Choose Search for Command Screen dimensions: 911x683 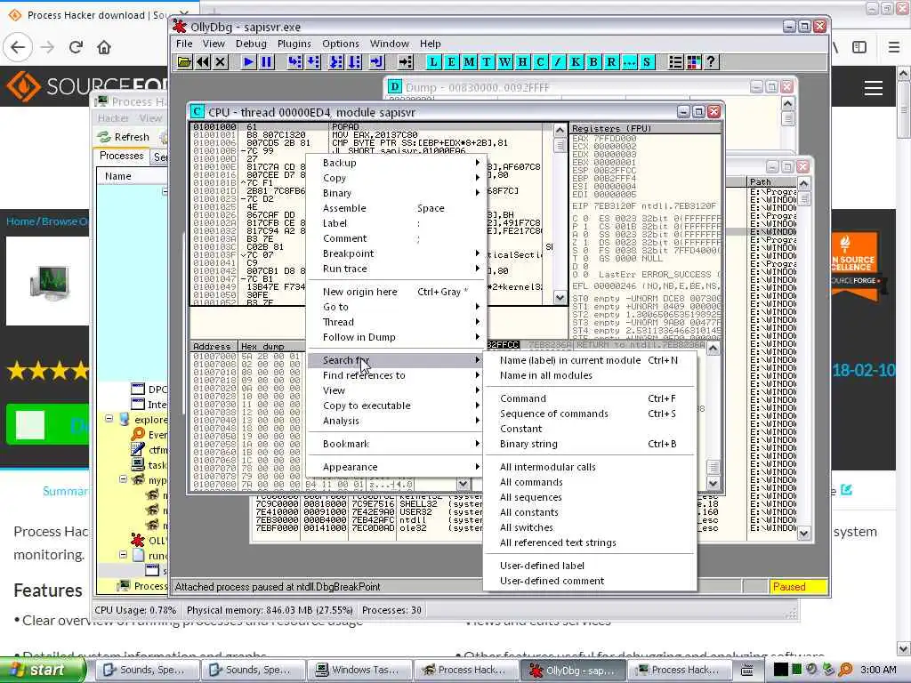point(590,398)
